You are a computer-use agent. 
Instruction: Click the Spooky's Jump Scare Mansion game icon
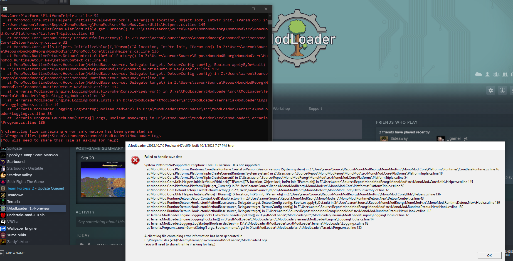pyautogui.click(x=3, y=155)
